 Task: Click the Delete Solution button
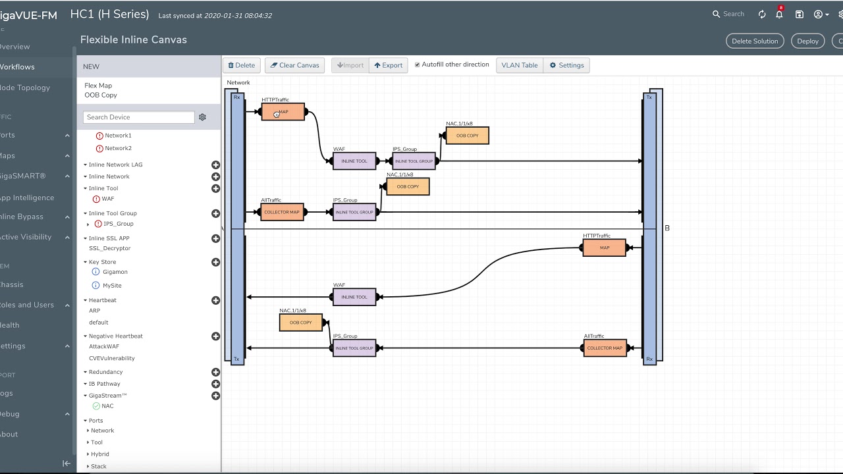point(755,41)
